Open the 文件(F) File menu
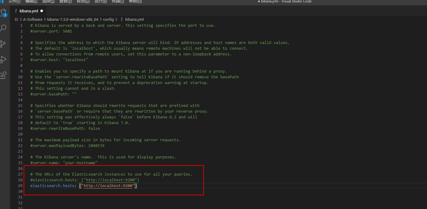 (14, 2)
